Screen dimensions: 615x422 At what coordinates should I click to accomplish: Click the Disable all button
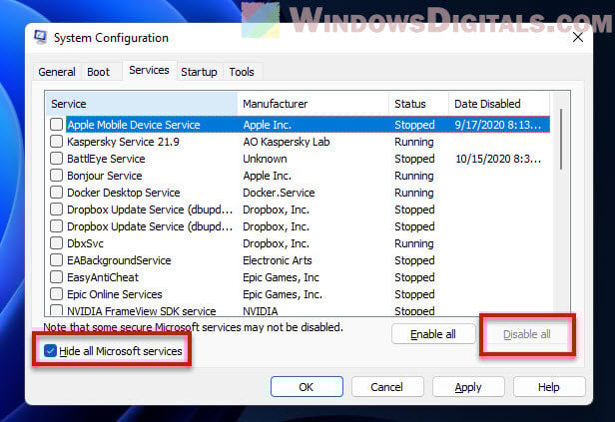527,334
